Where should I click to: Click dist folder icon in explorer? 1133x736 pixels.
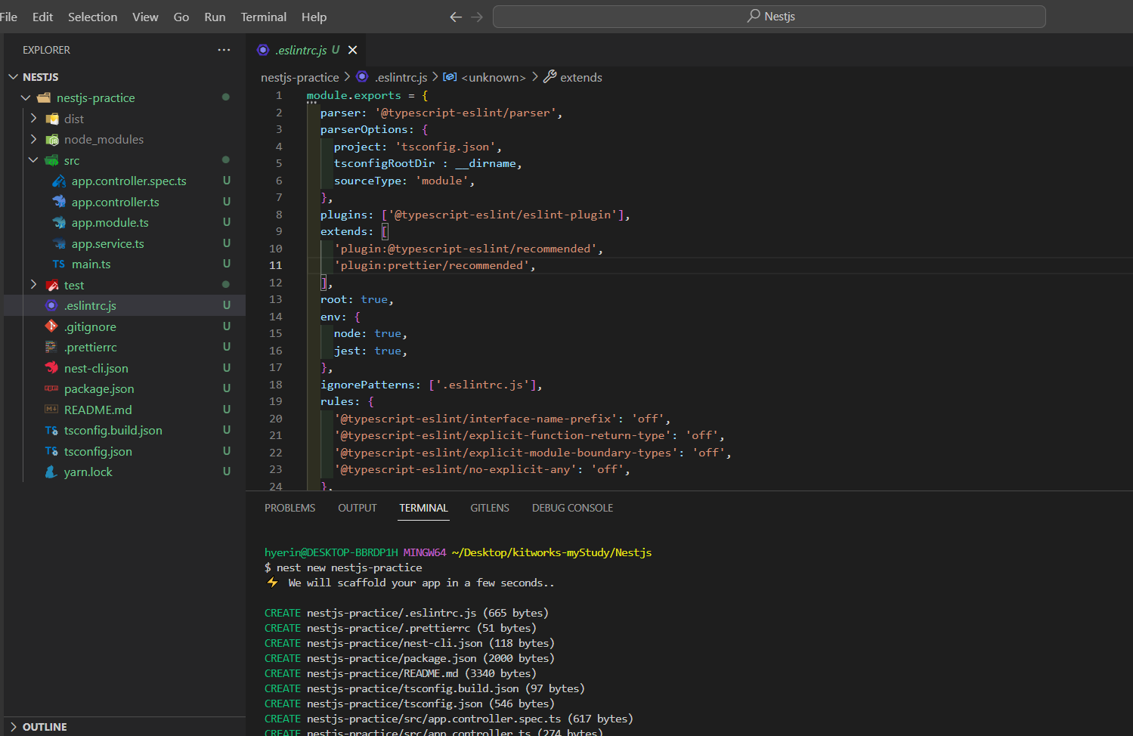52,119
